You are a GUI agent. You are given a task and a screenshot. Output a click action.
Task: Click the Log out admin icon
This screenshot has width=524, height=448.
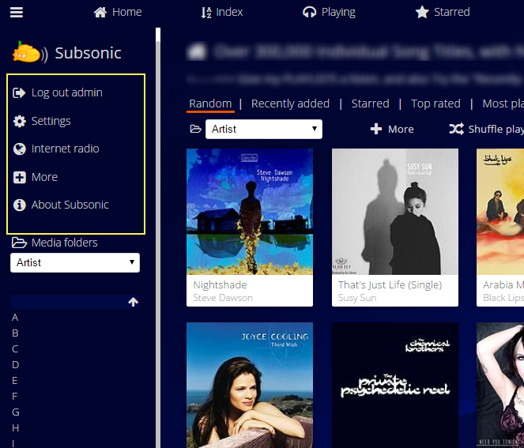coord(20,93)
